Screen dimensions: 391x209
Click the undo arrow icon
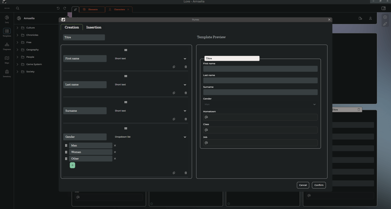tap(58, 8)
